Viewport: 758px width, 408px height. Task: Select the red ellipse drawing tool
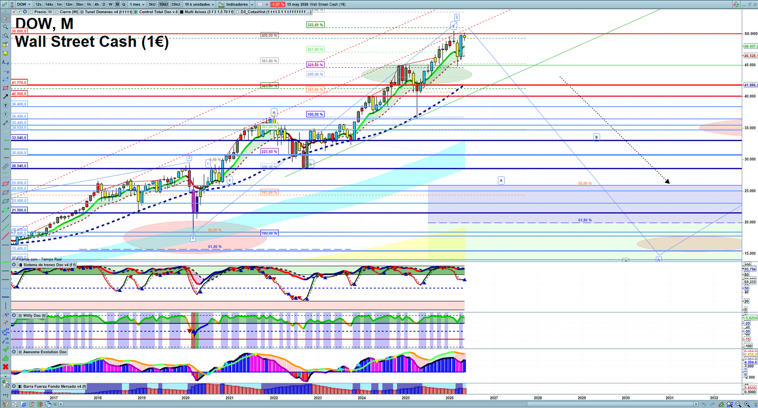(5, 184)
